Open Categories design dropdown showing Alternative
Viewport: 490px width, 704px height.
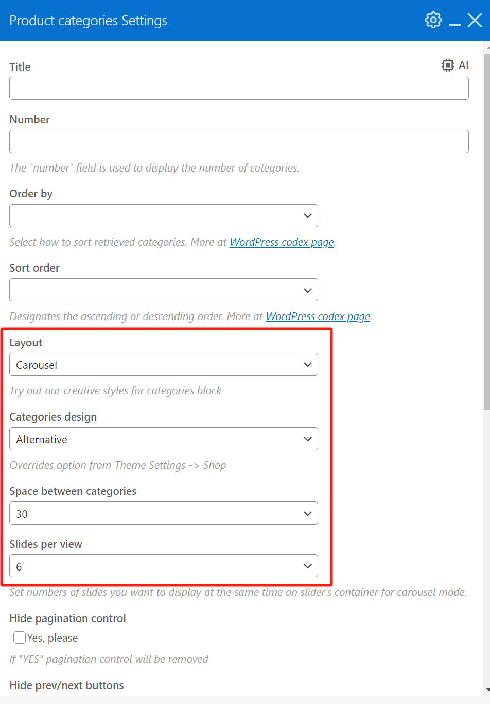point(164,439)
